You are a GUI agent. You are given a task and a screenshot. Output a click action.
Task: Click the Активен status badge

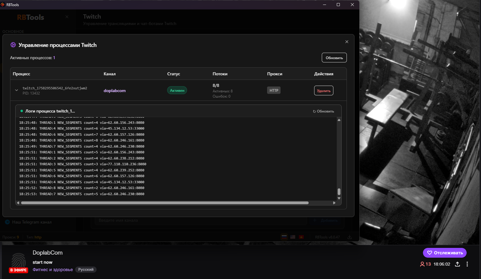tap(177, 91)
